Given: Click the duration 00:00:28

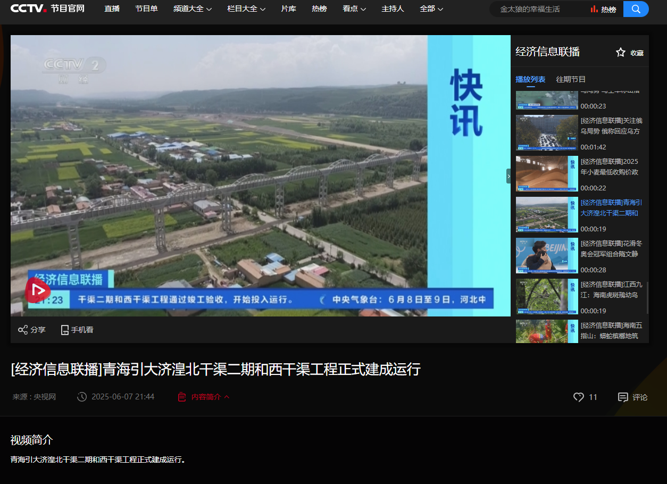Looking at the screenshot, I should click(593, 270).
